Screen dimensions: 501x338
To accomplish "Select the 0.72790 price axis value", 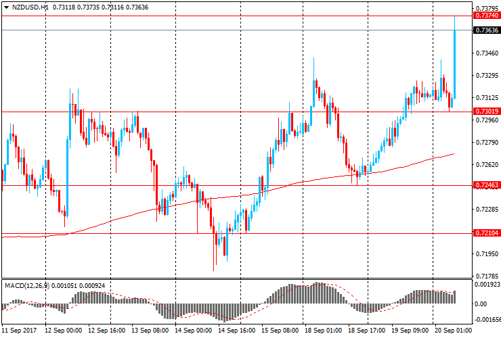I will [x=487, y=143].
